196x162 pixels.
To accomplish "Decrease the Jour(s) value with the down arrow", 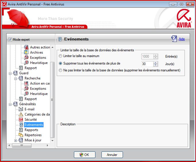I will (x=156, y=65).
